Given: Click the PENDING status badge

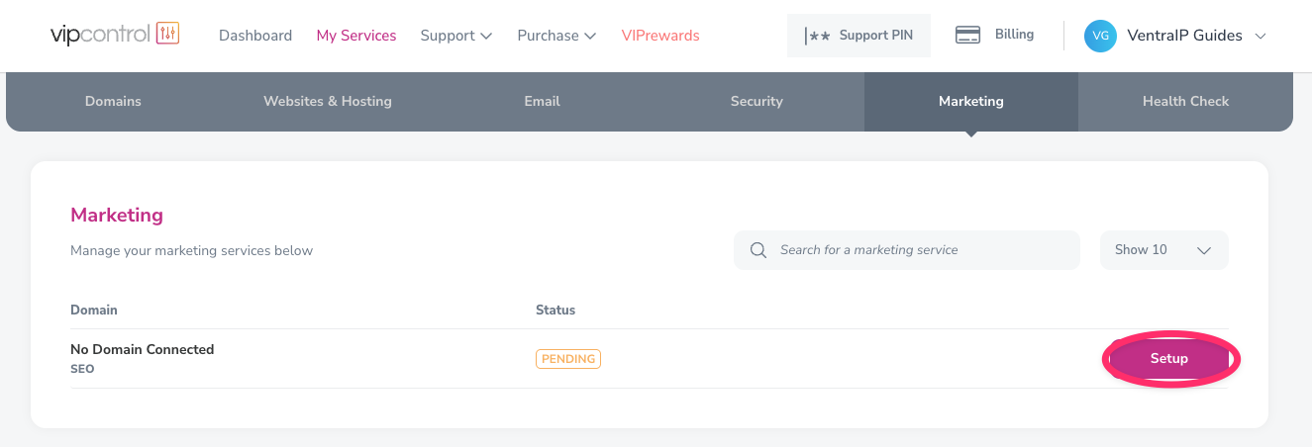Looking at the screenshot, I should pos(568,359).
